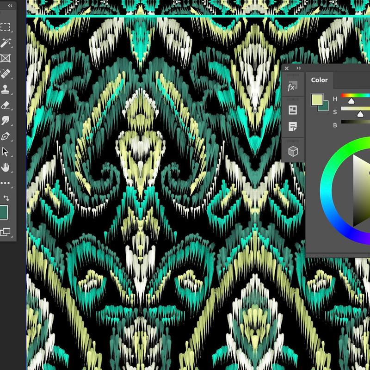370x370 pixels.
Task: Select the Rectangular Marquee tool
Action: tap(5, 27)
